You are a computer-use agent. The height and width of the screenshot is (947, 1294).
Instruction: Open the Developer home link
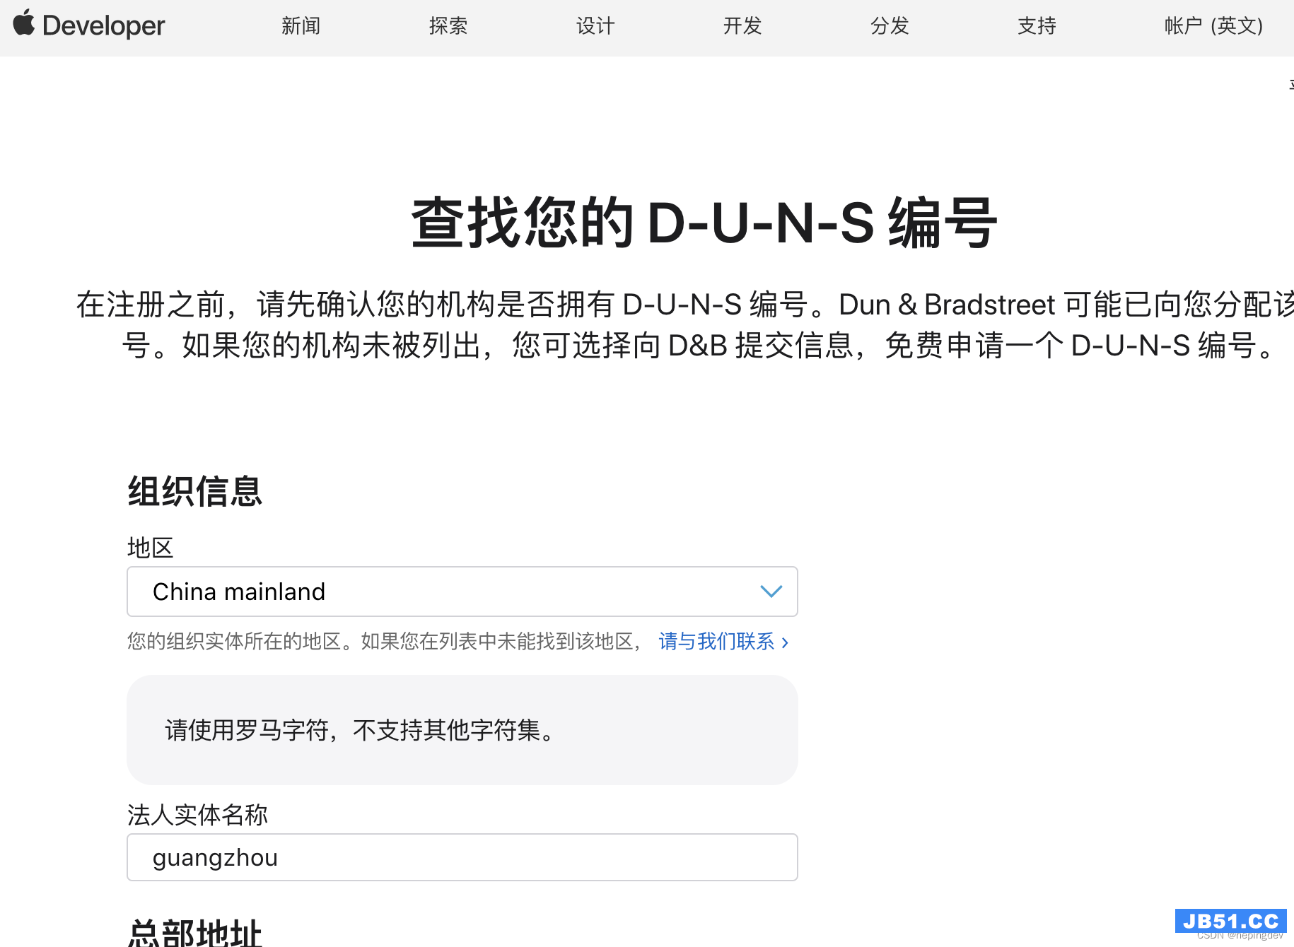click(103, 26)
